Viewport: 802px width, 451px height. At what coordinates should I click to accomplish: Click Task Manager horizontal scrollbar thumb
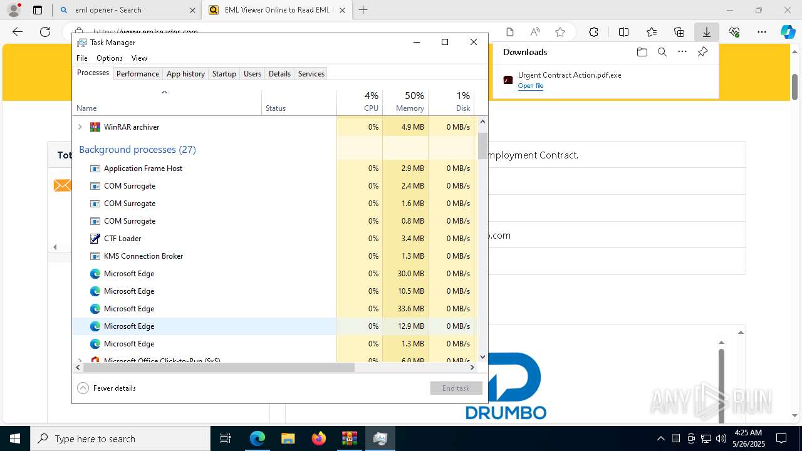pos(219,368)
